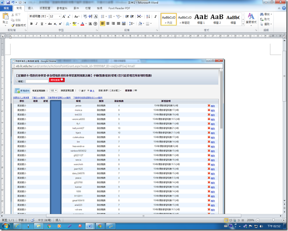Screen dimensions: 288x231
Task: Click the Word icon in the taskbar
Action: (x=89, y=226)
